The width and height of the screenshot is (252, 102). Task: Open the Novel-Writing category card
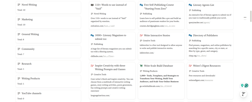pyautogui.click(x=48, y=7)
